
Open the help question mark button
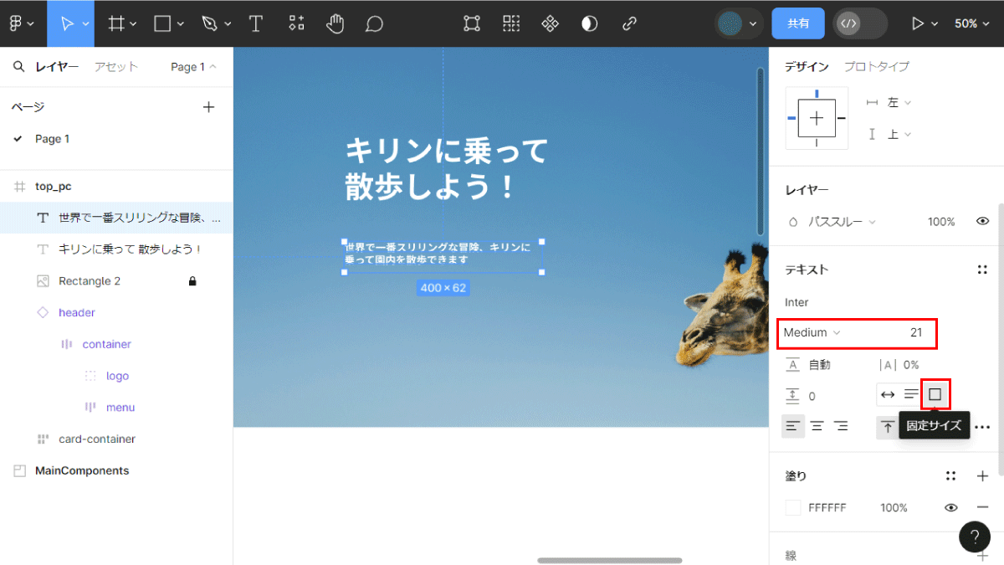point(975,537)
